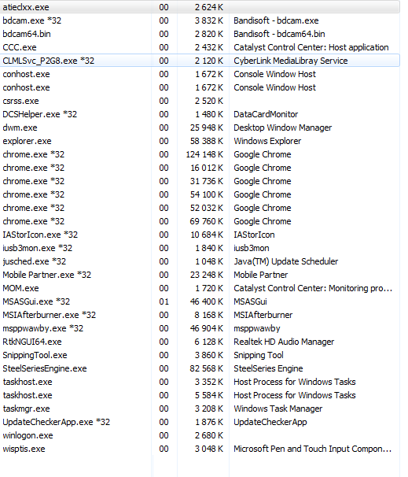The width and height of the screenshot is (408, 477).
Task: Select the dwm.exe Desktop Window Manager row
Action: click(200, 128)
